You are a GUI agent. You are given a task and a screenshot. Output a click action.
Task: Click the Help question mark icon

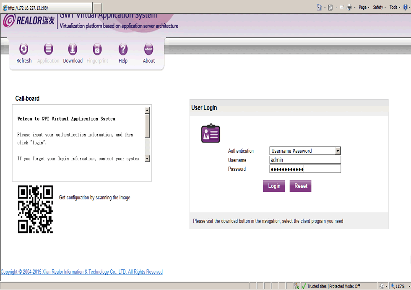pyautogui.click(x=123, y=50)
